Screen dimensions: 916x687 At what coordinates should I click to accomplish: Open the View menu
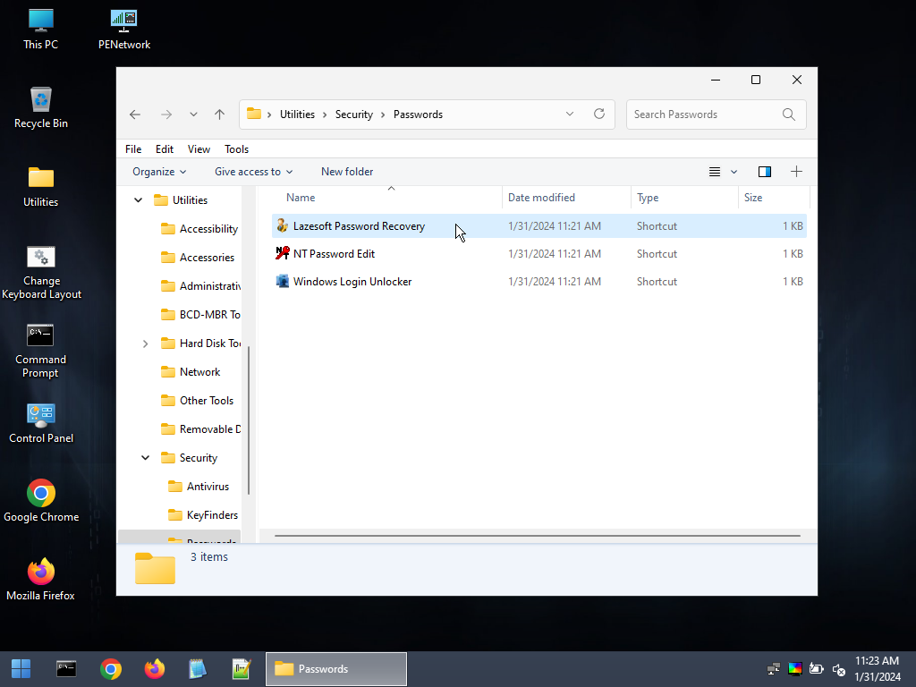pyautogui.click(x=199, y=149)
